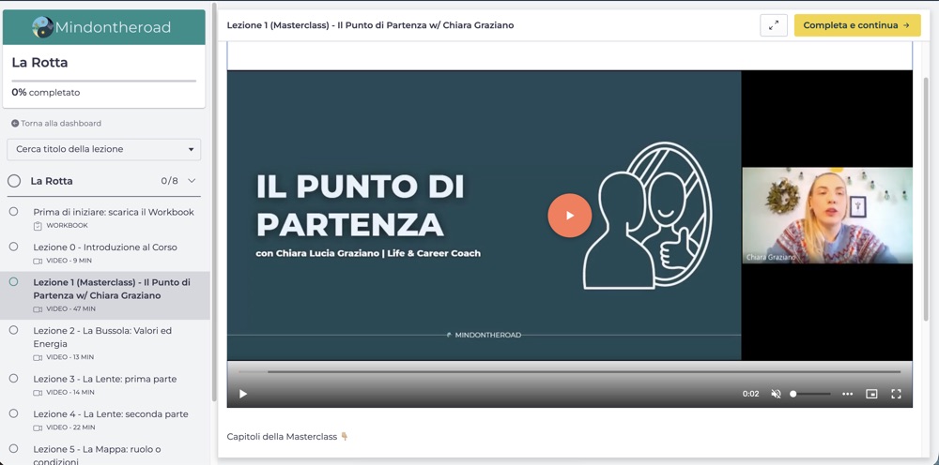Click La Rotta course title

39,63
